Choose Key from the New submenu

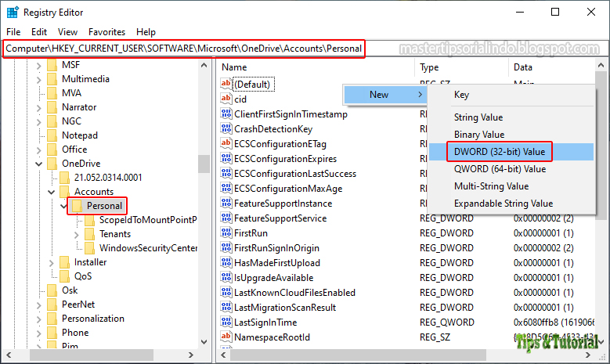511,95
